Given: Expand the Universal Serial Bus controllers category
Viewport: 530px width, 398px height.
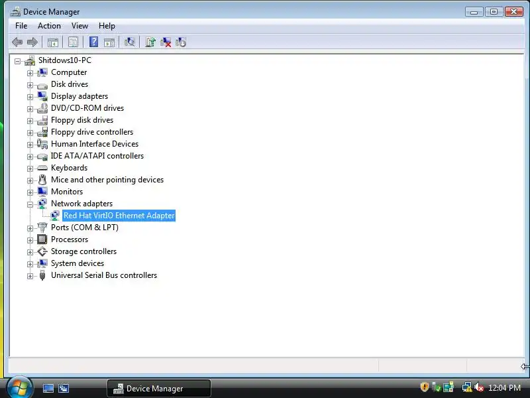Looking at the screenshot, I should coord(30,276).
